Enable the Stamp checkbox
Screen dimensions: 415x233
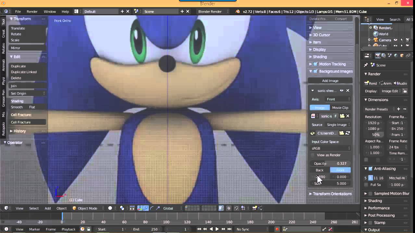371,223
